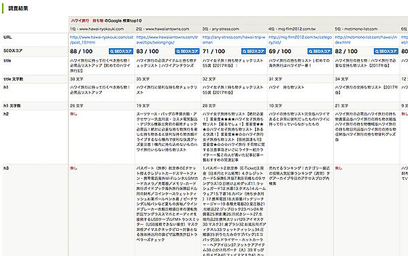Viewport: 408px width, 256px height.
Task: Select the h2 row label
Action: [6, 114]
